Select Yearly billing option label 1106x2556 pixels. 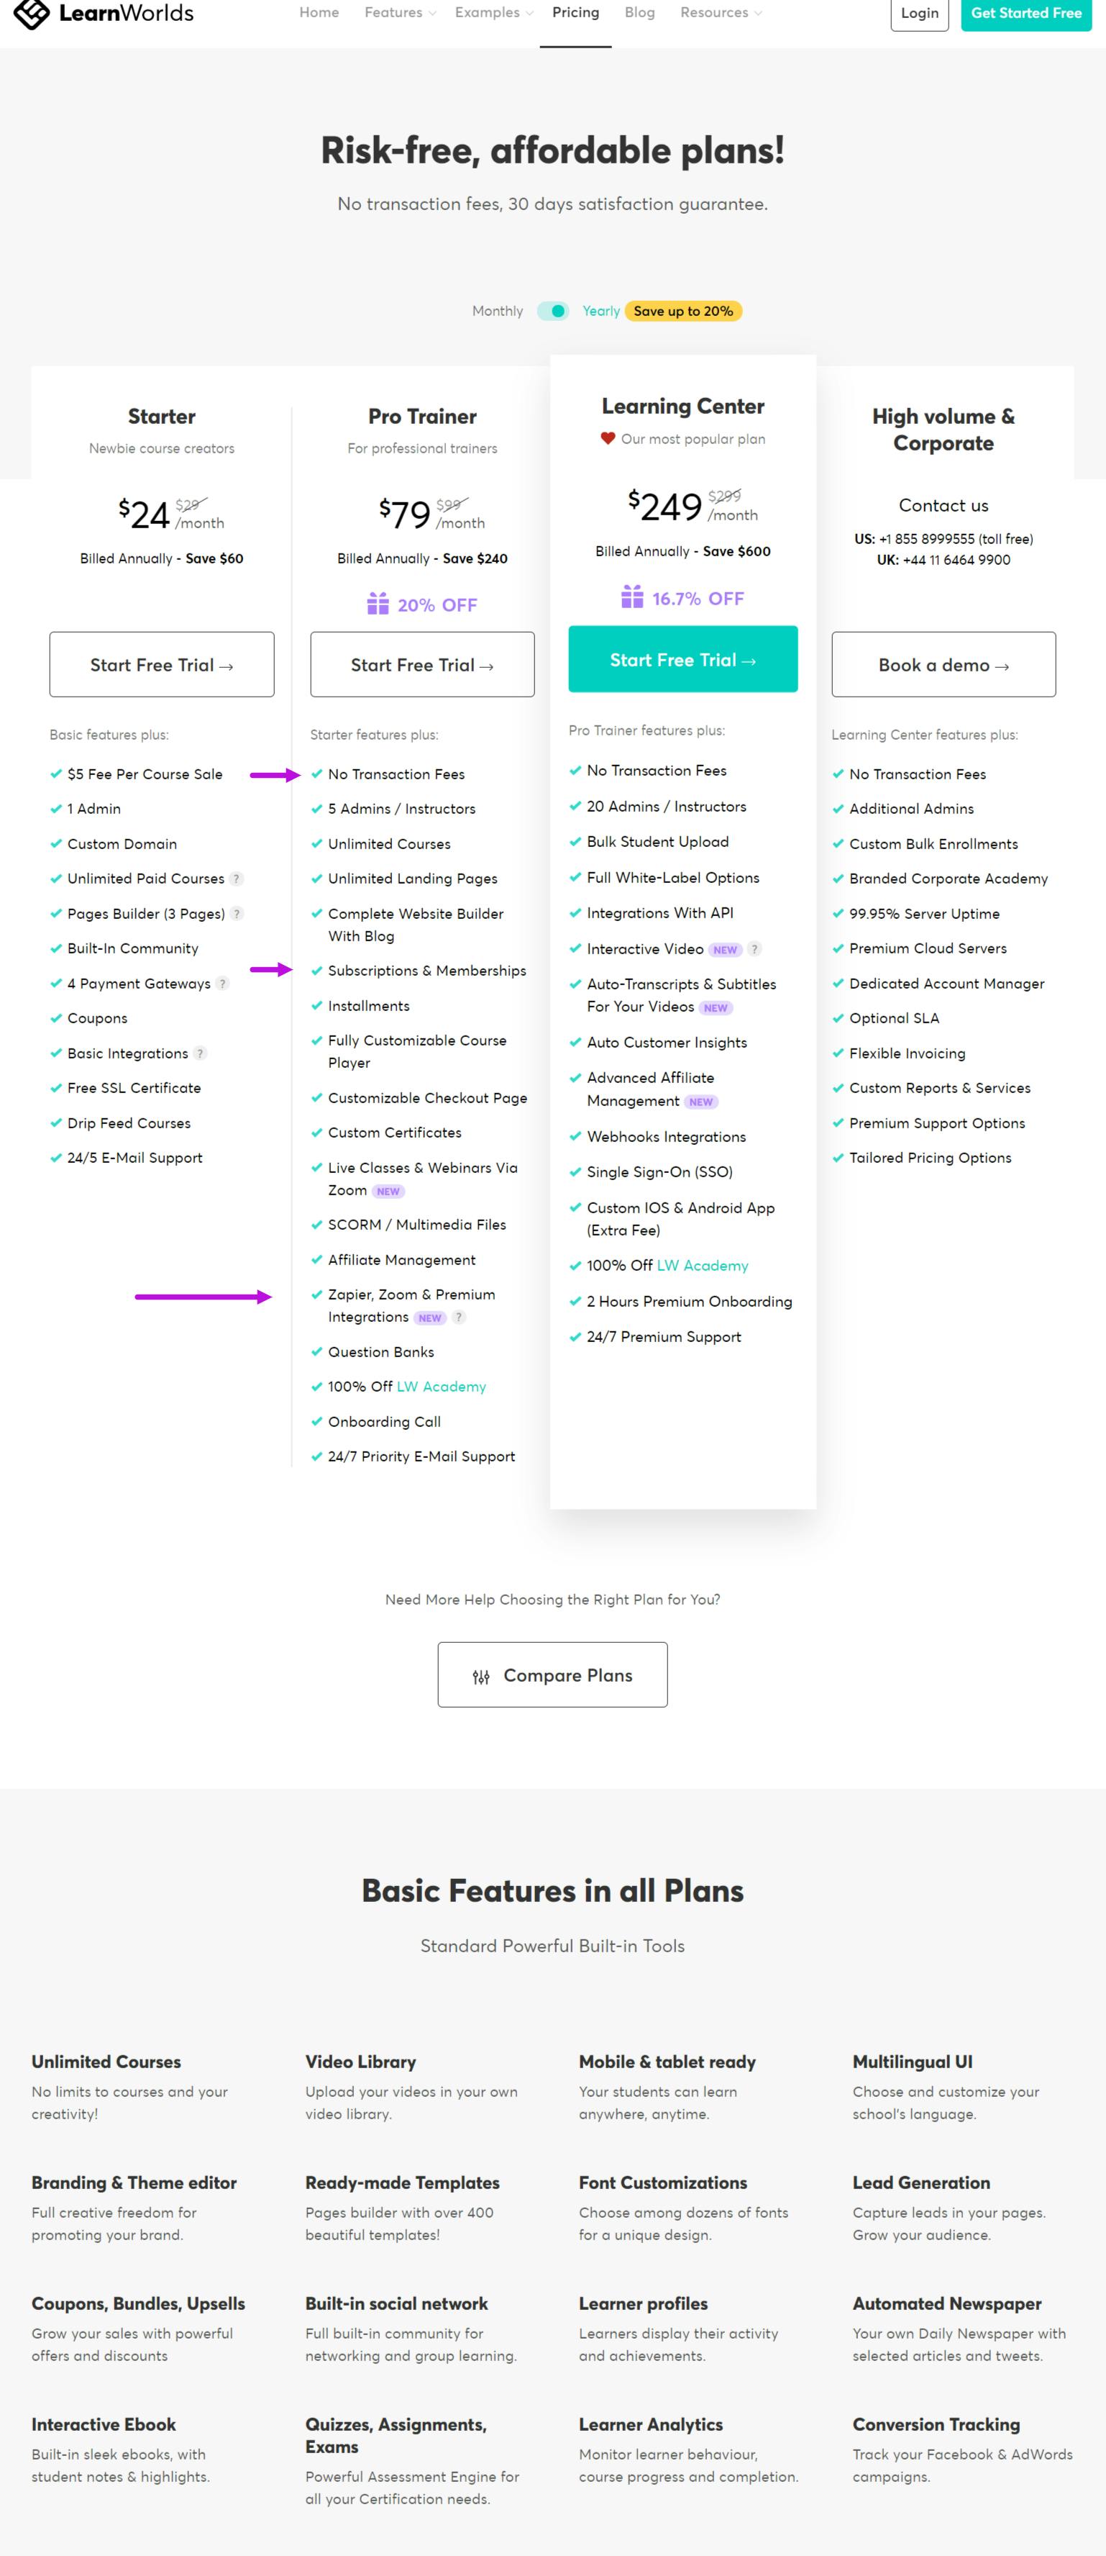click(x=600, y=311)
